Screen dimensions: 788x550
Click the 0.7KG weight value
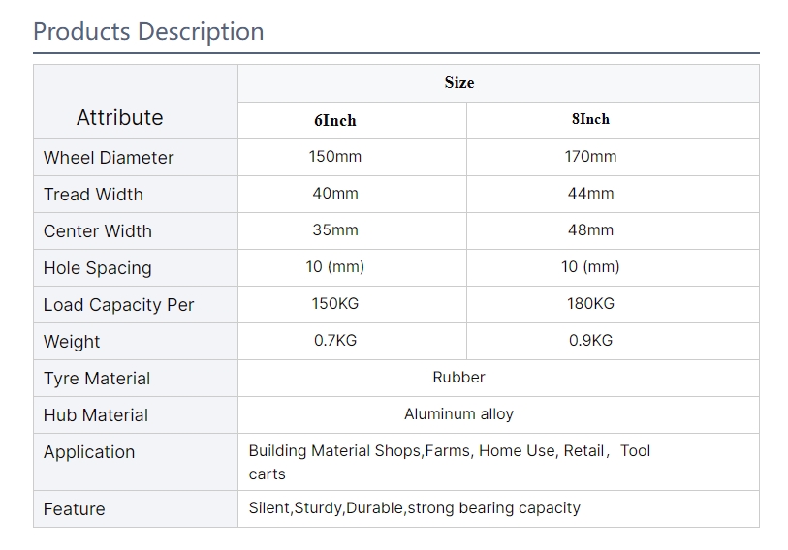pos(335,340)
